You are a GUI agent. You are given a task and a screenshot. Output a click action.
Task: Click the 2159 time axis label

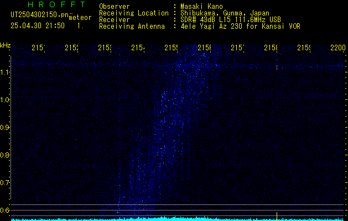(x=304, y=48)
